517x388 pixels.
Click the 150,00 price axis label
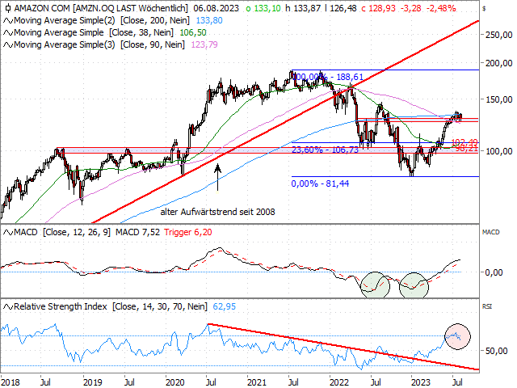(498, 99)
